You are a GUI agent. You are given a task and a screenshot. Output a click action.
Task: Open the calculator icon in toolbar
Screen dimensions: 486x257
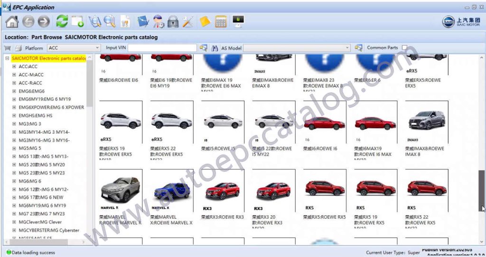pyautogui.click(x=221, y=22)
